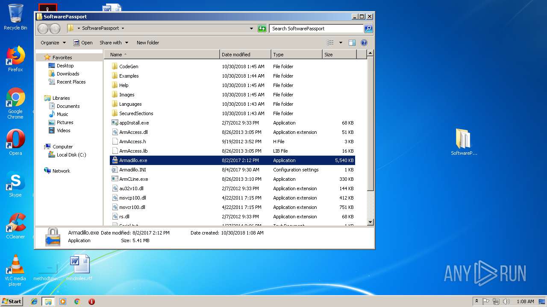Show hidden tray icons arrow
Image resolution: width=547 pixels, height=307 pixels.
476,301
